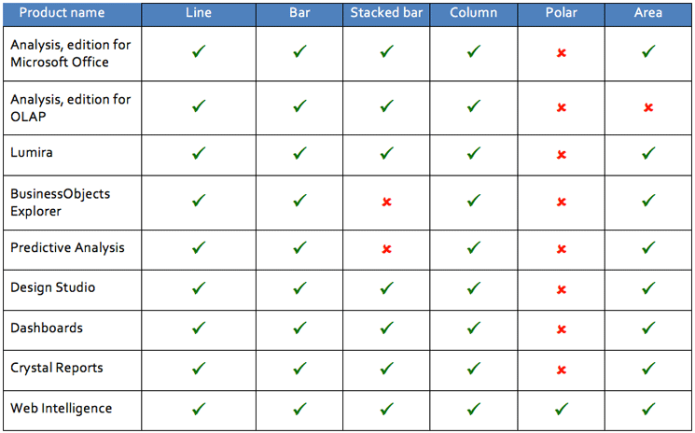Click the Design Studio row label
695x433 pixels.
53,288
